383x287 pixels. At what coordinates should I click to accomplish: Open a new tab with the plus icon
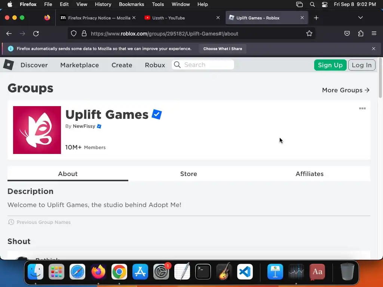[x=316, y=18]
